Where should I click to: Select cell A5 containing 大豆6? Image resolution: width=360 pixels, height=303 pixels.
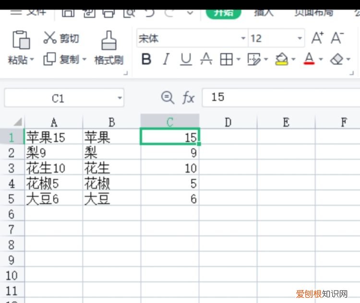click(54, 198)
